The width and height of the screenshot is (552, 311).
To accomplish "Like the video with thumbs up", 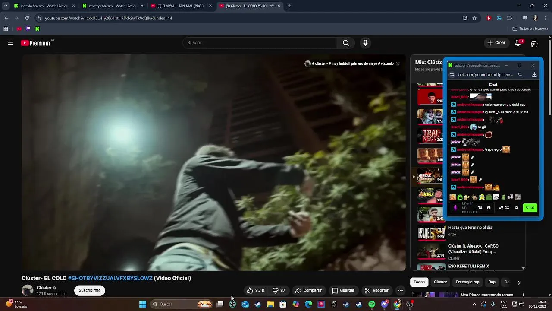I will point(256,290).
